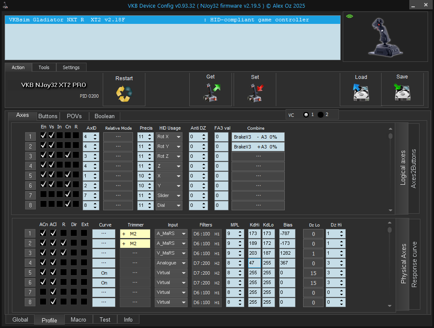Switch to the Tools tab
The width and height of the screenshot is (434, 328).
(44, 67)
